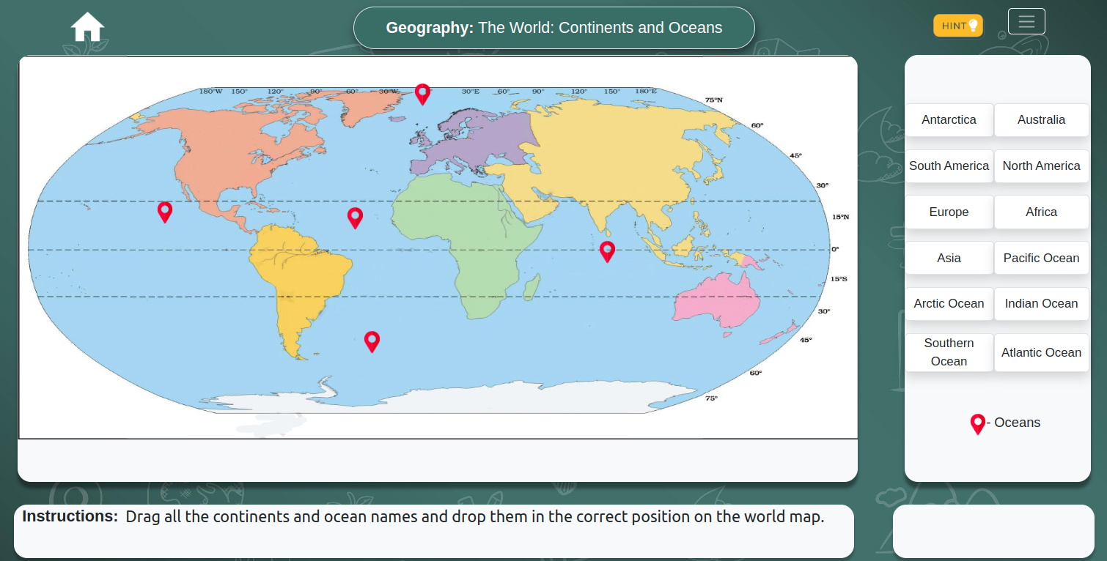Open the hamburger menu

1026,21
